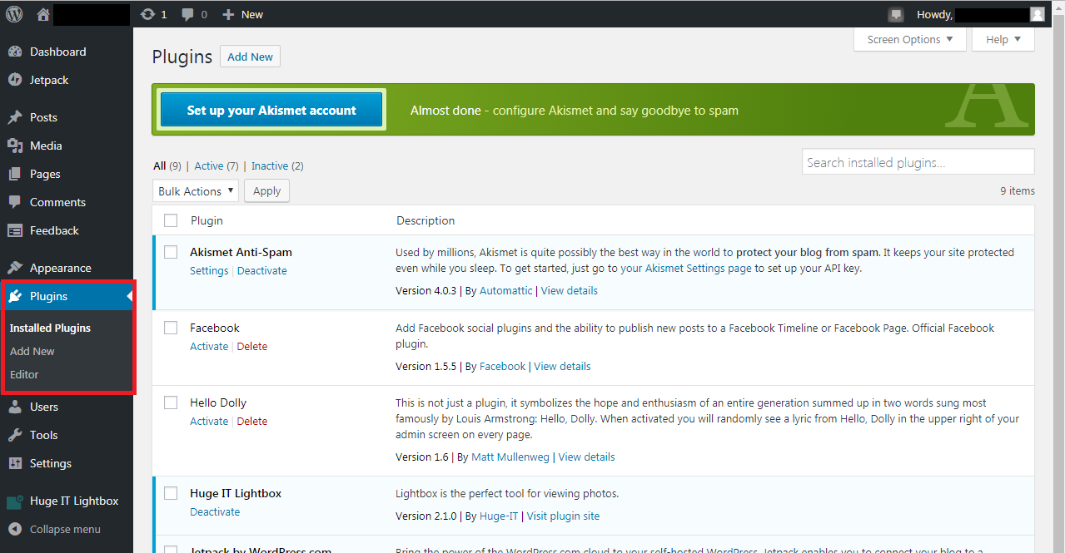Click Add New button beside Plugins heading
The width and height of the screenshot is (1065, 553).
(x=250, y=57)
